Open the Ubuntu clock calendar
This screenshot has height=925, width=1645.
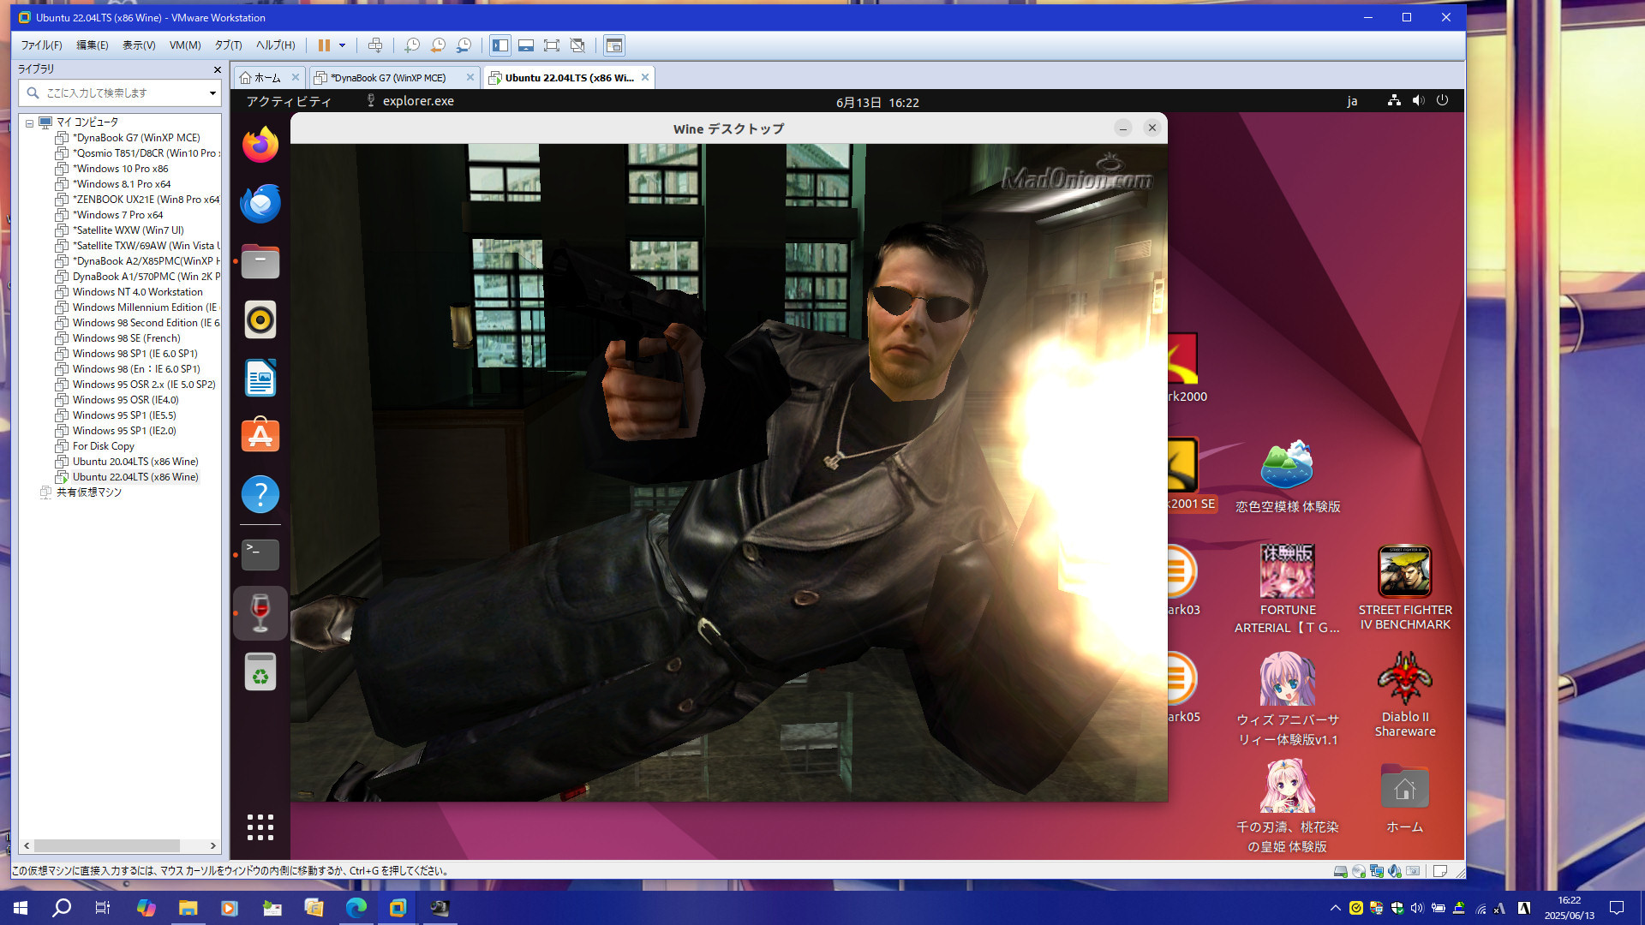click(877, 102)
